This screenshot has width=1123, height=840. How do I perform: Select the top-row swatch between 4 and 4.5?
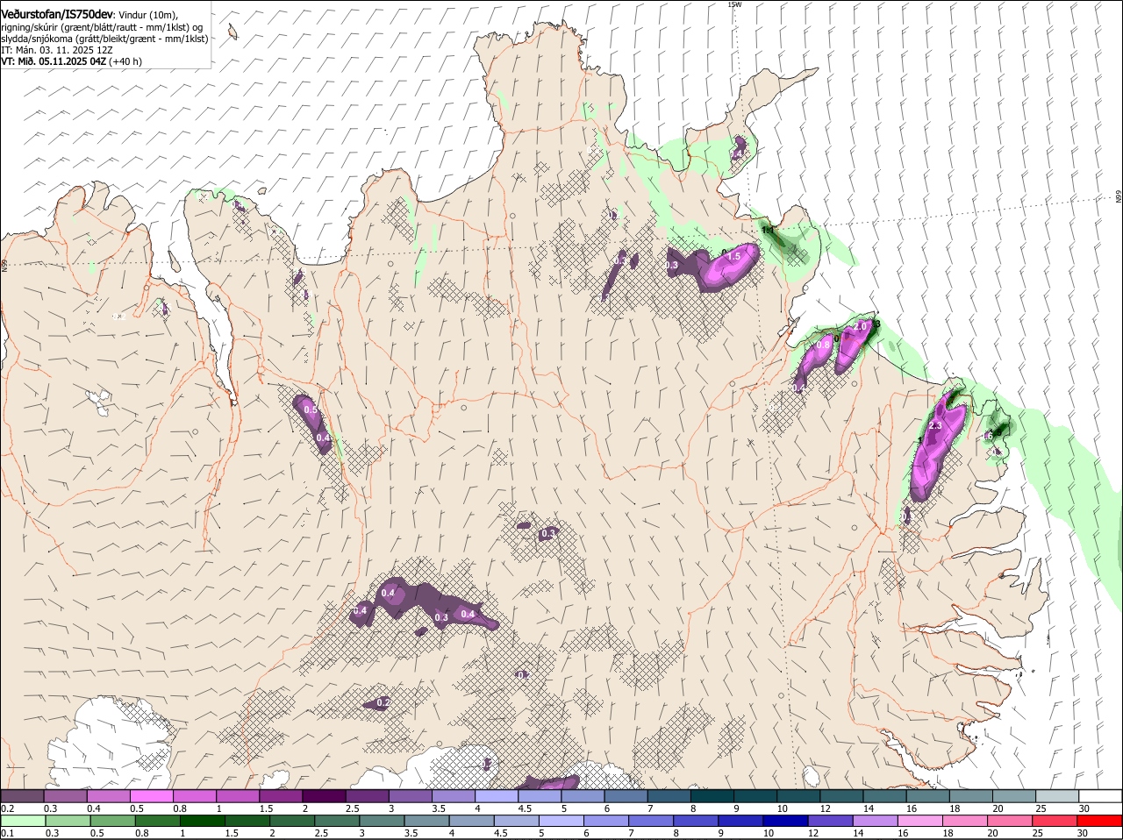pyautogui.click(x=496, y=796)
